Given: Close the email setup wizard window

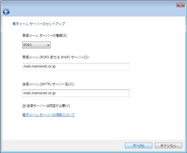Looking at the screenshot, I should pos(180,5).
